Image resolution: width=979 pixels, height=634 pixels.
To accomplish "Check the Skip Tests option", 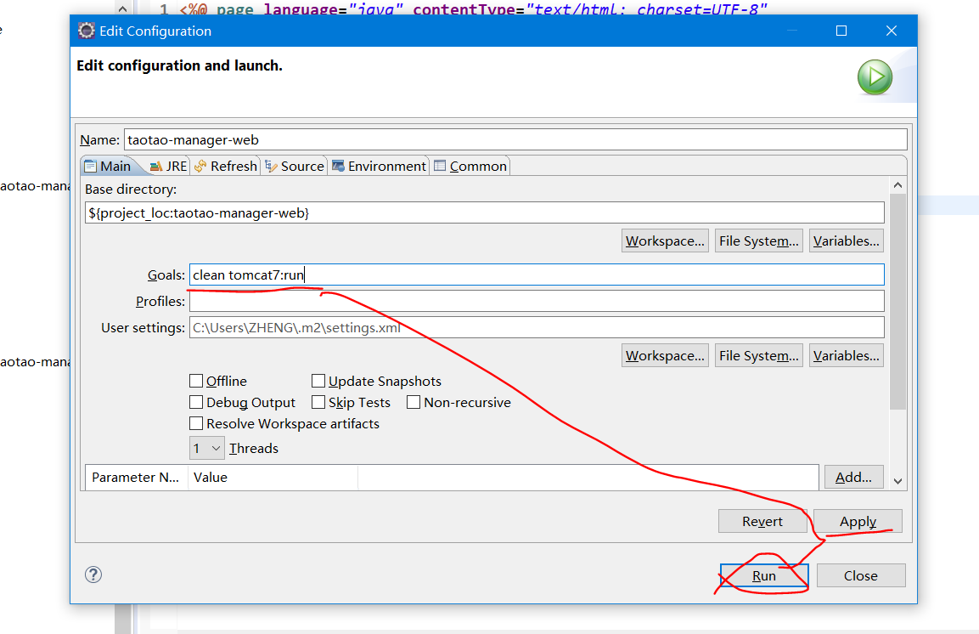I will [x=318, y=402].
